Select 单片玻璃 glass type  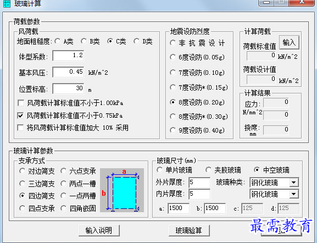tap(159, 170)
